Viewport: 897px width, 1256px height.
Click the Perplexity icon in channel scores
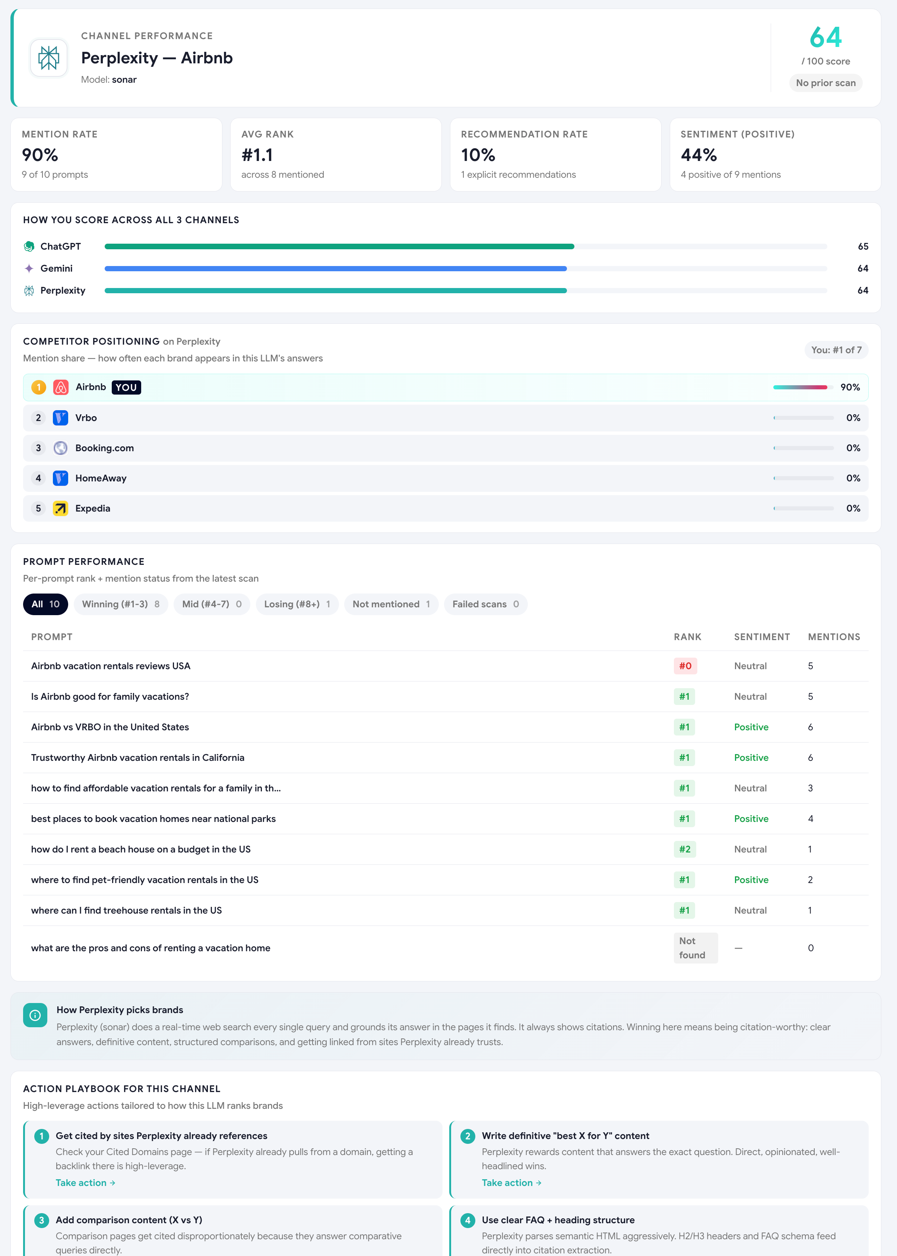[x=29, y=291]
